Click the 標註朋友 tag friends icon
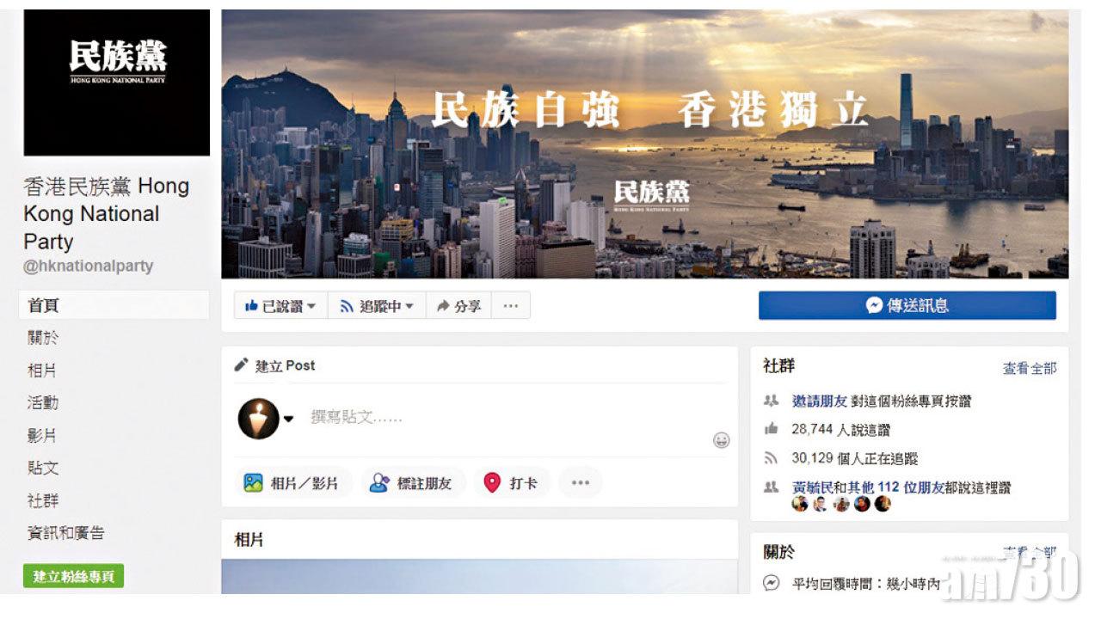This screenshot has height=619, width=1101. click(x=379, y=483)
